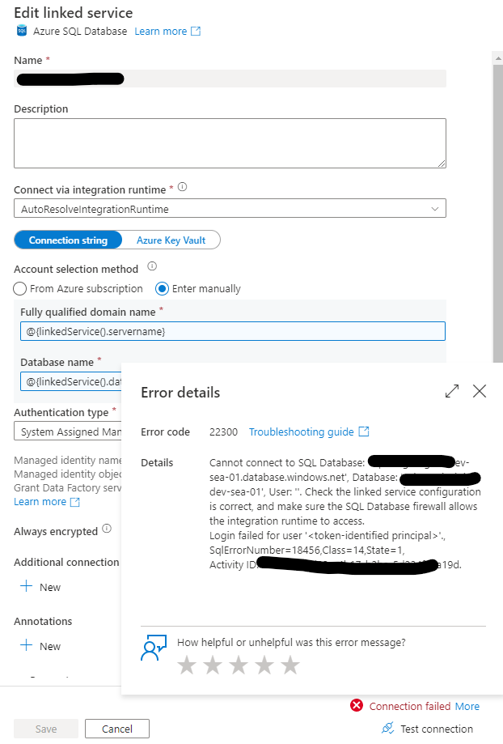Click the red Connection failed error icon

(357, 706)
